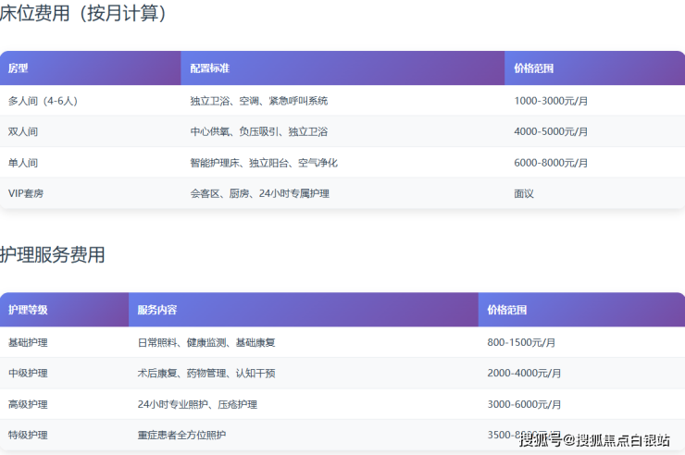The width and height of the screenshot is (685, 455).
Task: Click the 配置标准 column header
Action: [x=210, y=68]
